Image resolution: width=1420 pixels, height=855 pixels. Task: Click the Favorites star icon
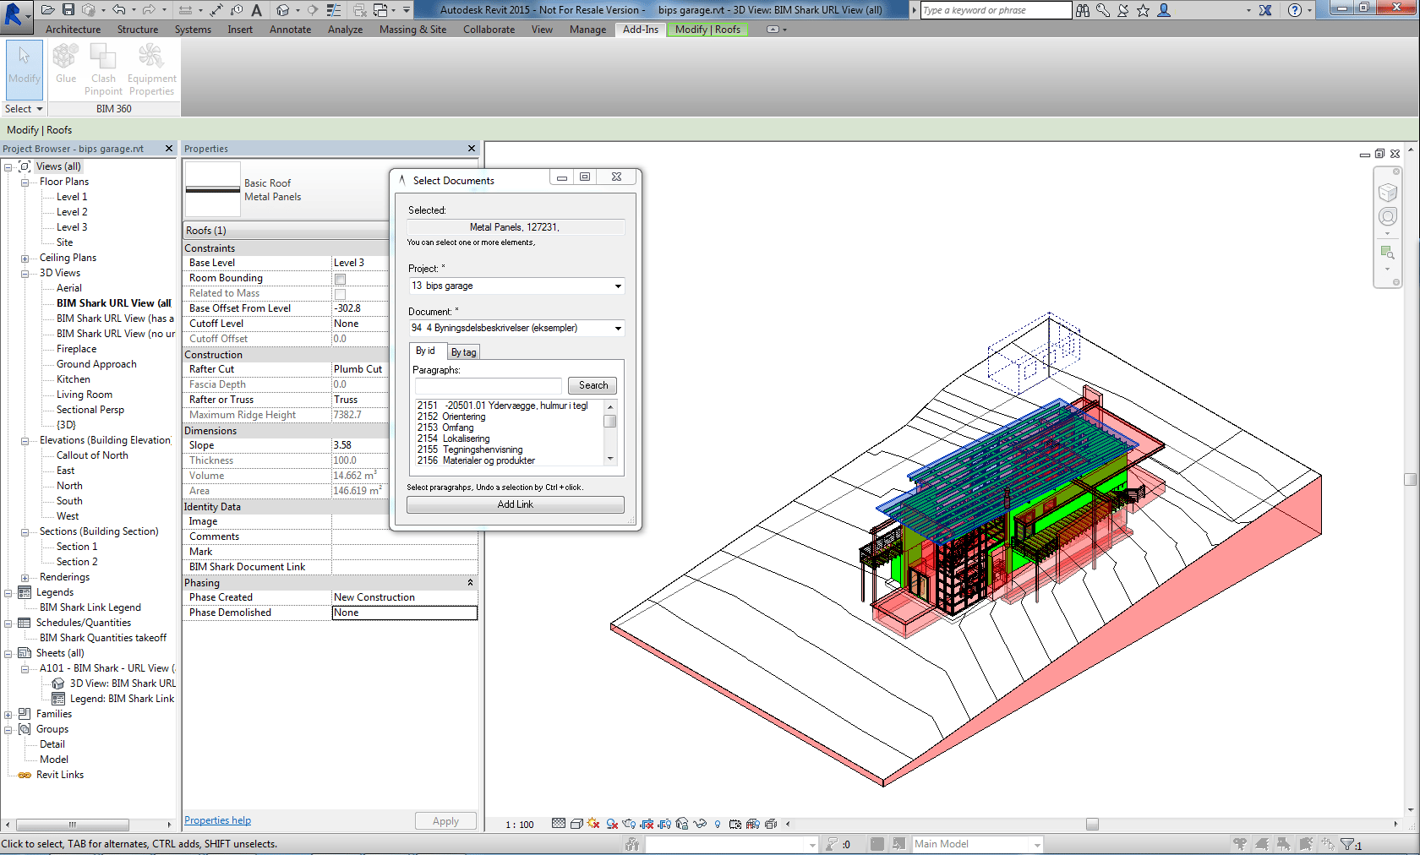pos(1143,10)
